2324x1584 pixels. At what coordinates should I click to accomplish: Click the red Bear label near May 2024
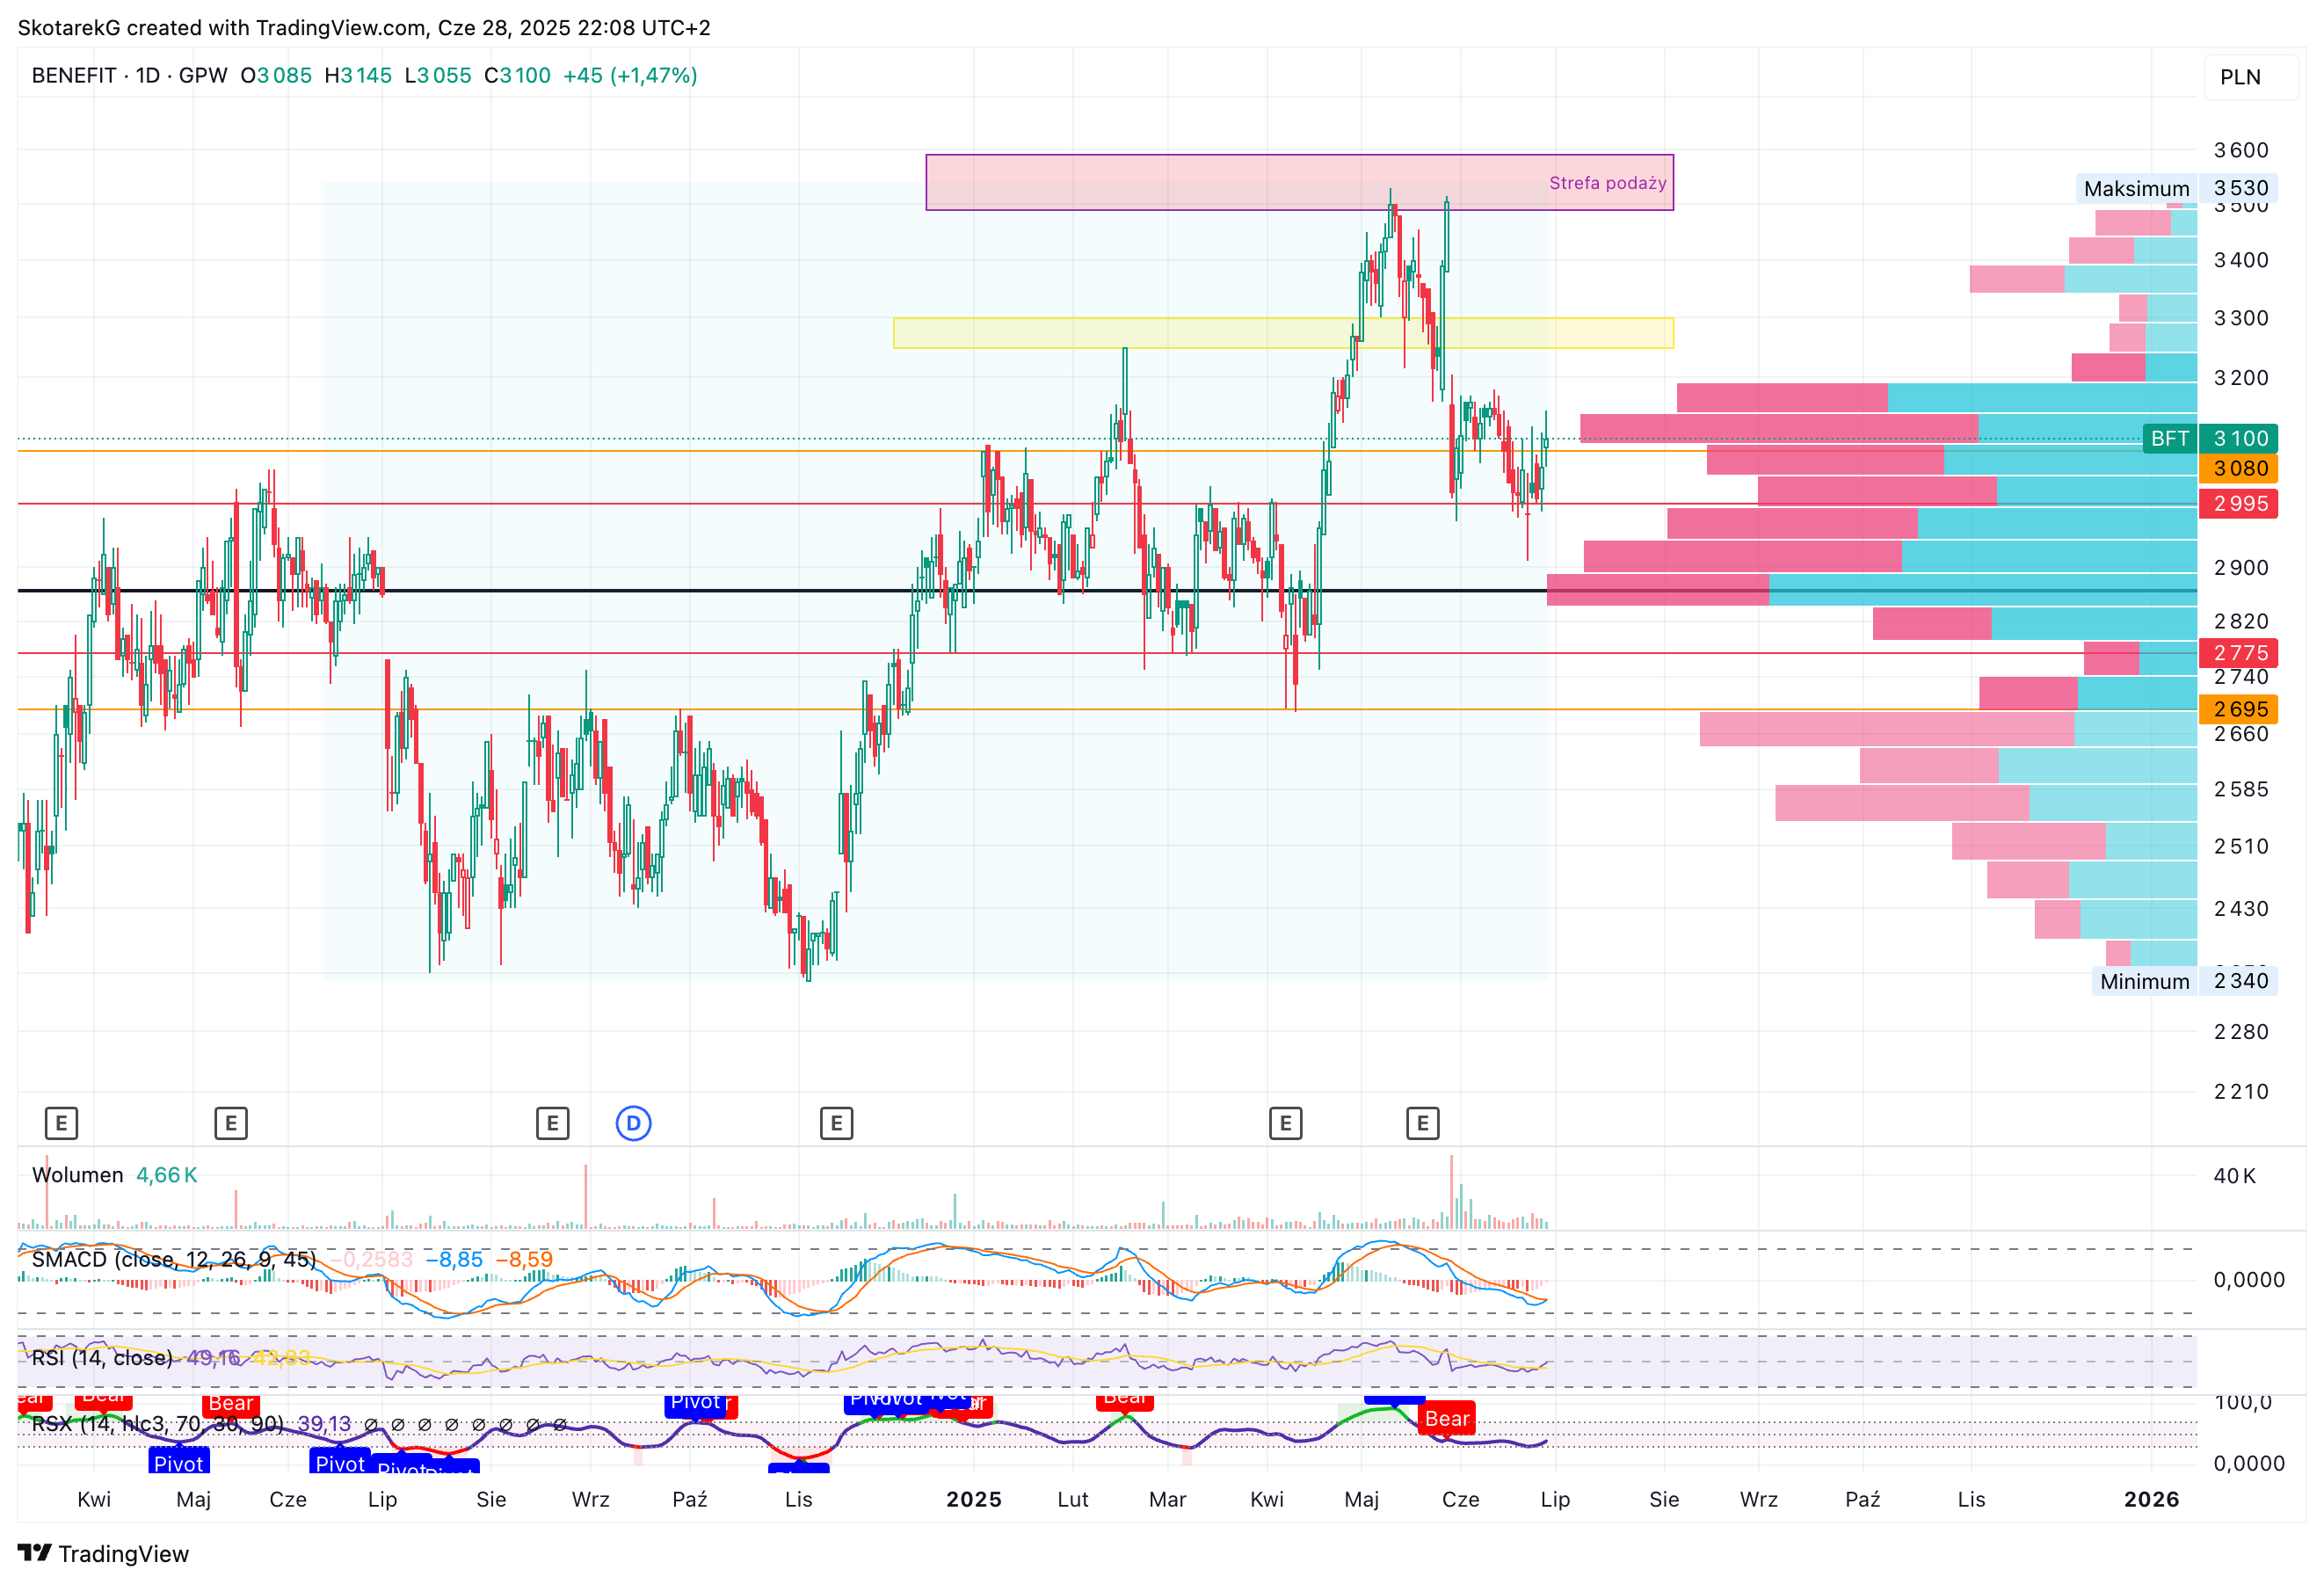(x=231, y=1405)
